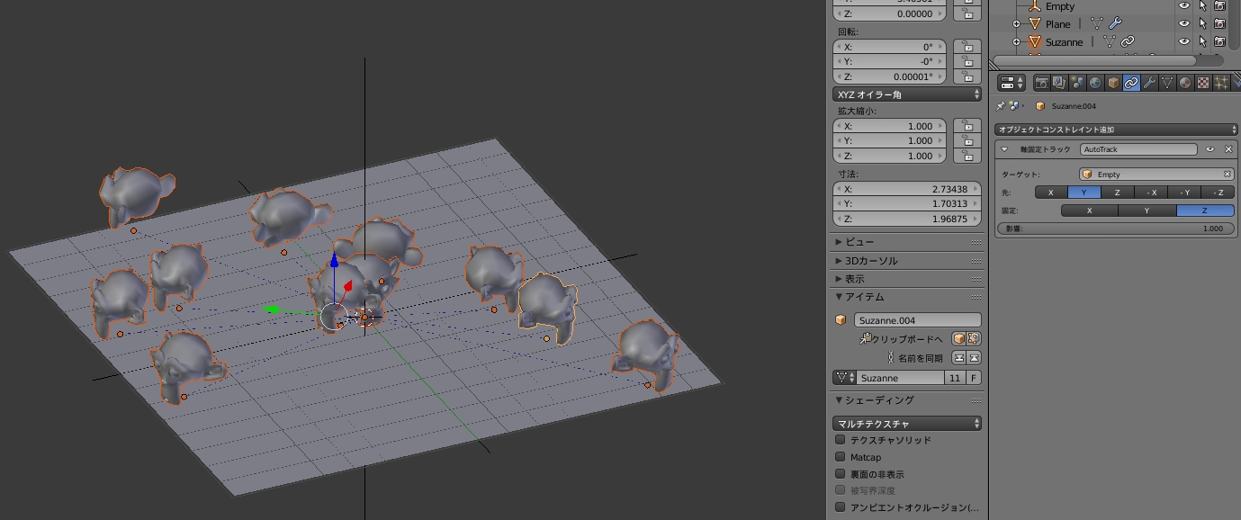Set lock axis 固定 to X
This screenshot has height=520, width=1241.
pyautogui.click(x=1090, y=211)
